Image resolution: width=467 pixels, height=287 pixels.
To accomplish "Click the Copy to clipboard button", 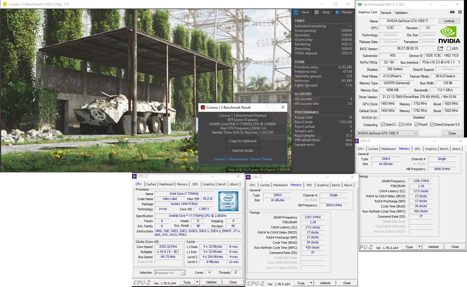I will [243, 141].
